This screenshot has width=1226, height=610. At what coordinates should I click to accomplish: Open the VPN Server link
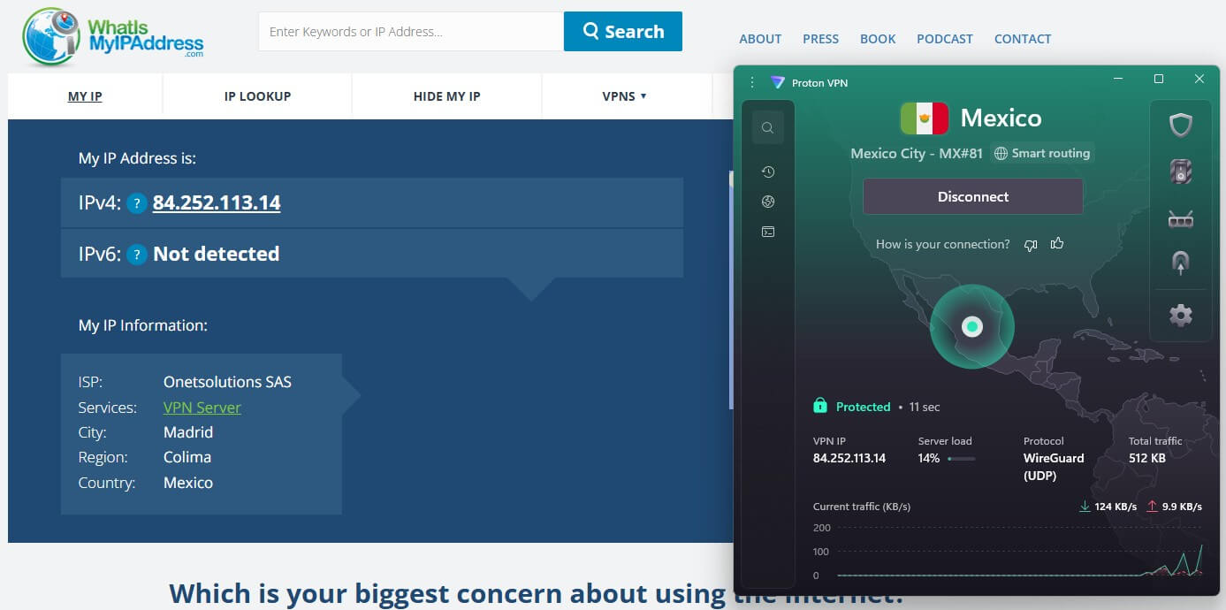[x=202, y=408]
